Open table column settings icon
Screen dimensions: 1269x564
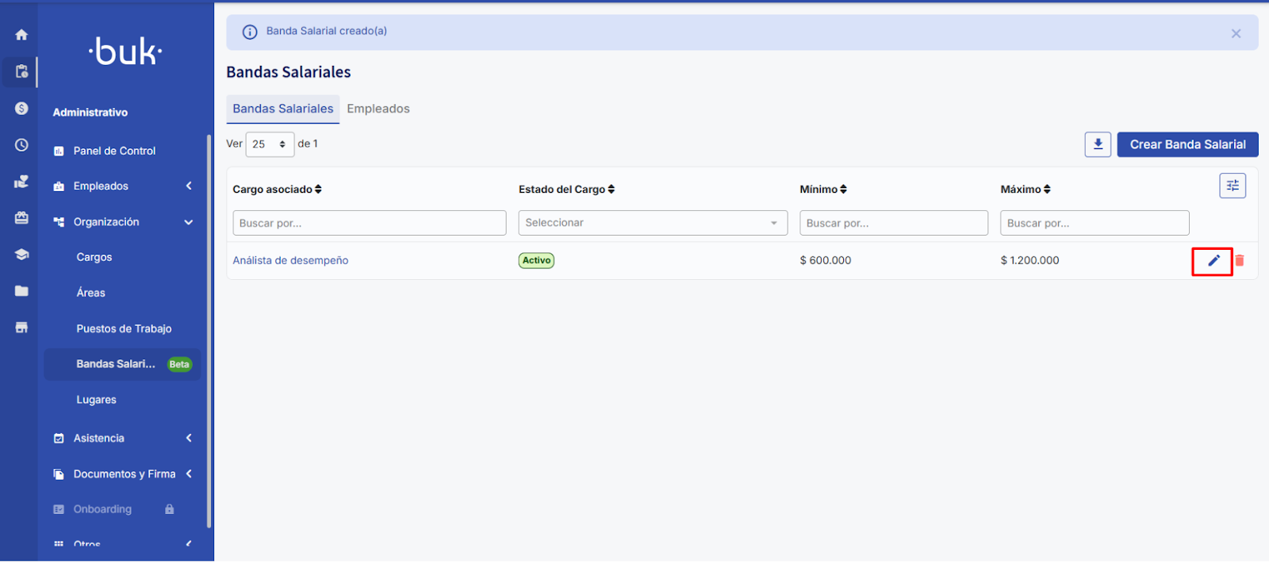pyautogui.click(x=1233, y=186)
